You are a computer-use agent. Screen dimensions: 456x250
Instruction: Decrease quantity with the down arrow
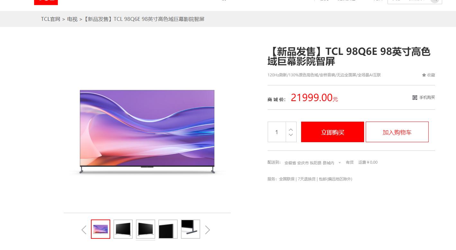pos(291,135)
